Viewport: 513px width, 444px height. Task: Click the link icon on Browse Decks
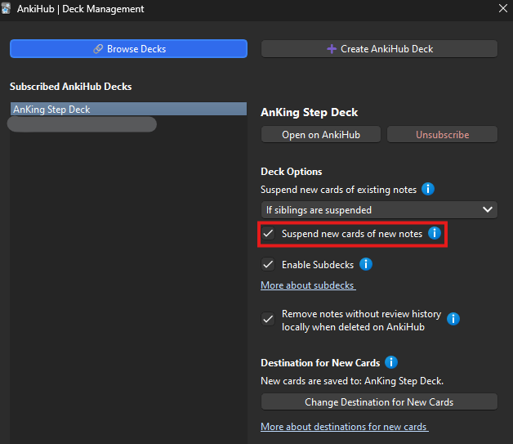98,49
